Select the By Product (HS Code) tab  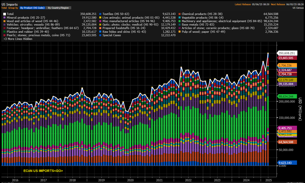[32, 8]
